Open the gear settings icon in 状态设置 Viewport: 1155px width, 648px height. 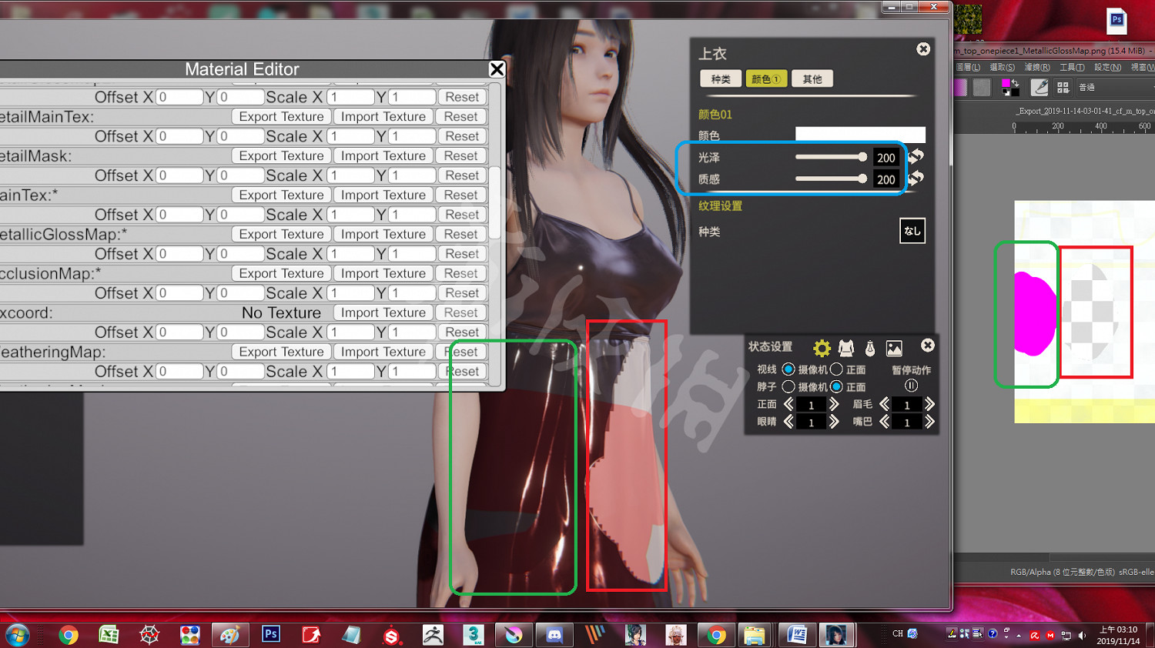coord(822,348)
